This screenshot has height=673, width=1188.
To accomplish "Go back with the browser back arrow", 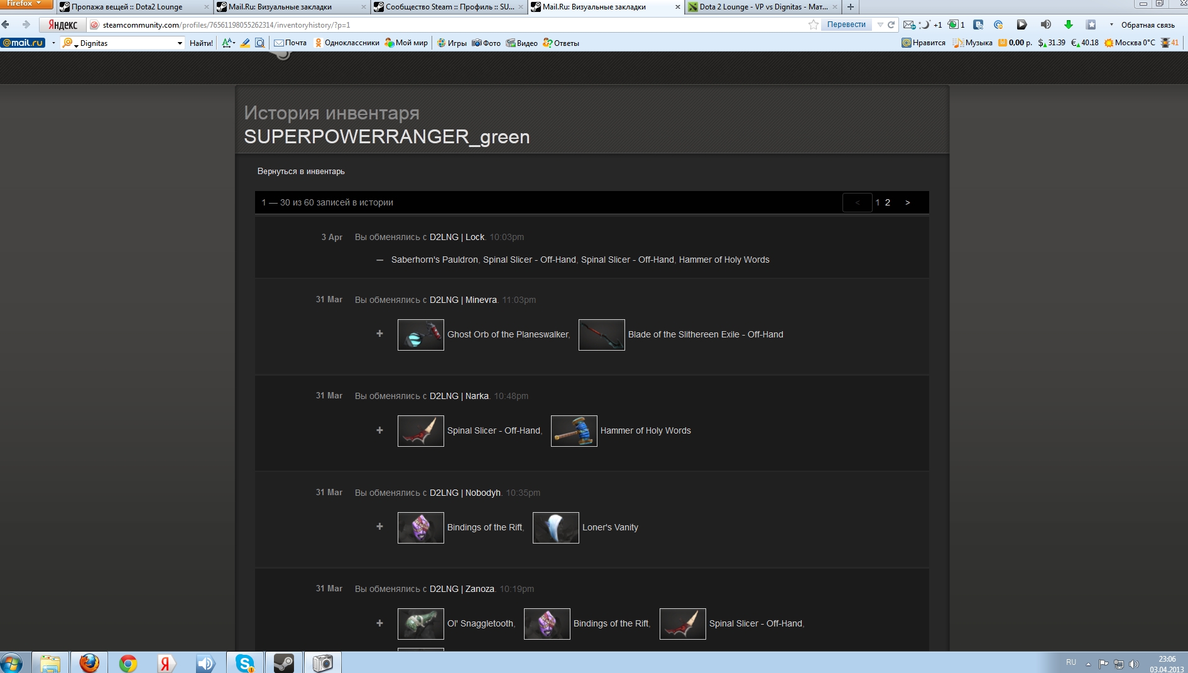I will (x=6, y=25).
